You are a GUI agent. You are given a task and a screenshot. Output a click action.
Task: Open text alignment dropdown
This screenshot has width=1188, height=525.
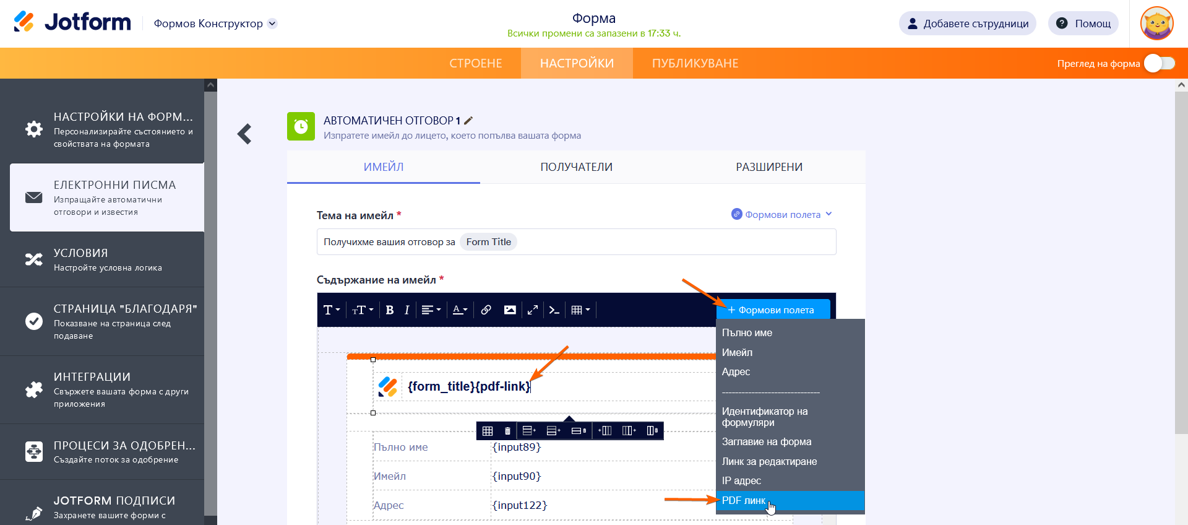click(431, 310)
